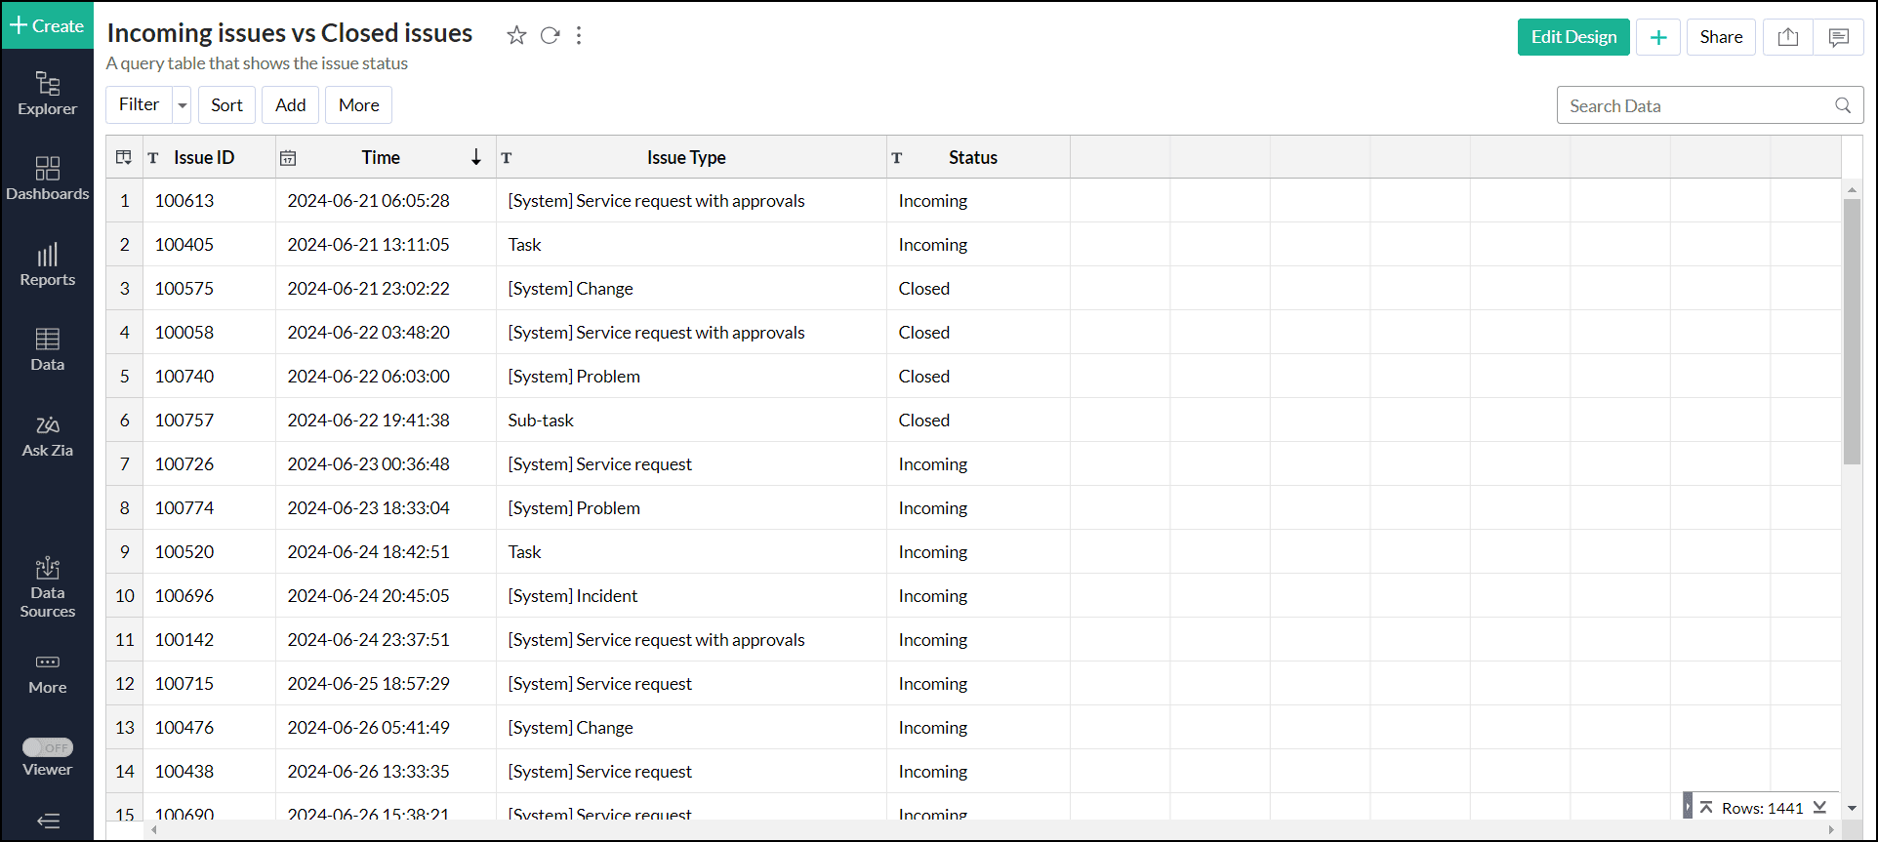
Task: Click the Search Data field
Action: [1696, 105]
